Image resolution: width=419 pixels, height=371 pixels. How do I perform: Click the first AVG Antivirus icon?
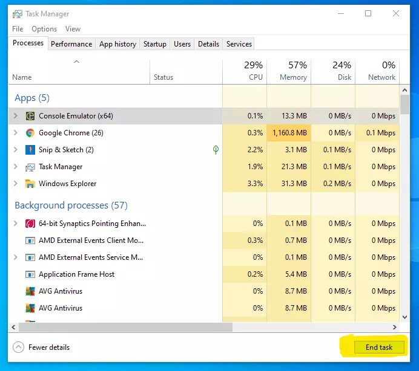pyautogui.click(x=30, y=291)
